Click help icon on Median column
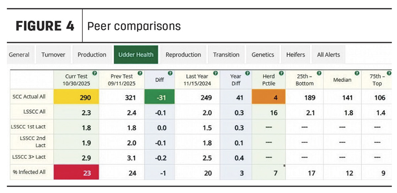 pyautogui.click(x=357, y=73)
